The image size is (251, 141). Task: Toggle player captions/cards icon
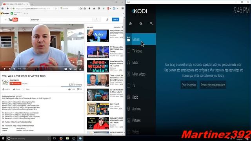pyautogui.click(x=65, y=69)
